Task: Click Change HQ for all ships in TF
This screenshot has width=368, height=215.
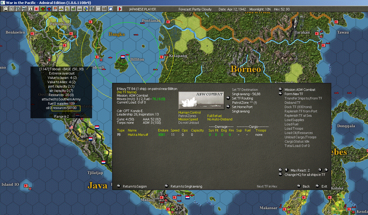Action: point(305,175)
